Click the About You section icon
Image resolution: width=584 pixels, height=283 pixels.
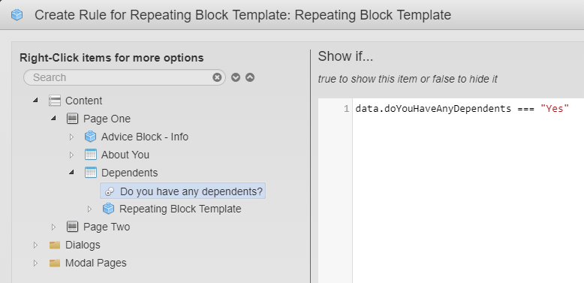[91, 155]
